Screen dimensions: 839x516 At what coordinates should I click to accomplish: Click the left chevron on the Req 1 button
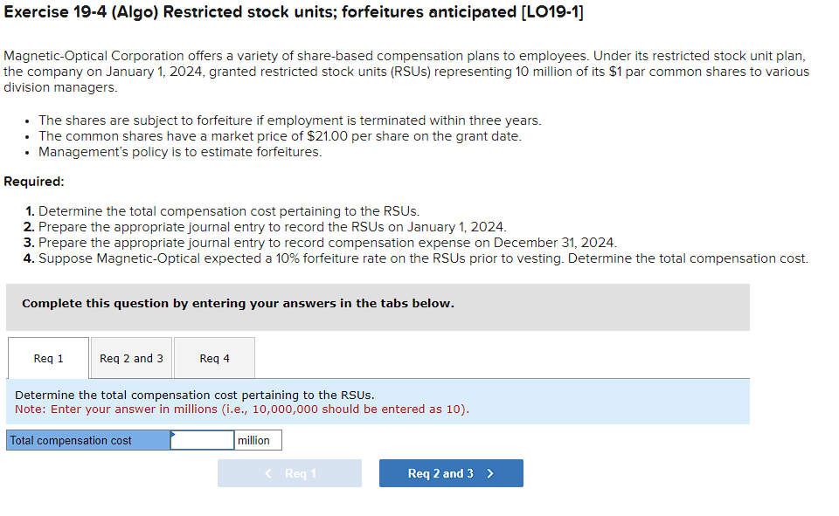pyautogui.click(x=267, y=472)
